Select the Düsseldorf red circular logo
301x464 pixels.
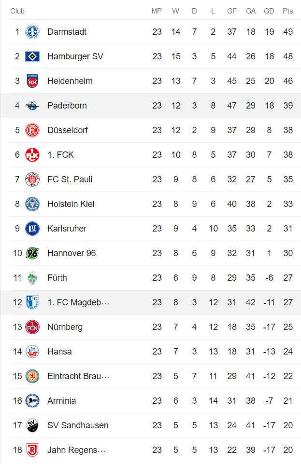(32, 130)
